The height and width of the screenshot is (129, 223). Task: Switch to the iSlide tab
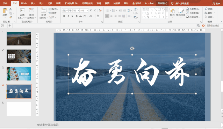tap(24, 3)
